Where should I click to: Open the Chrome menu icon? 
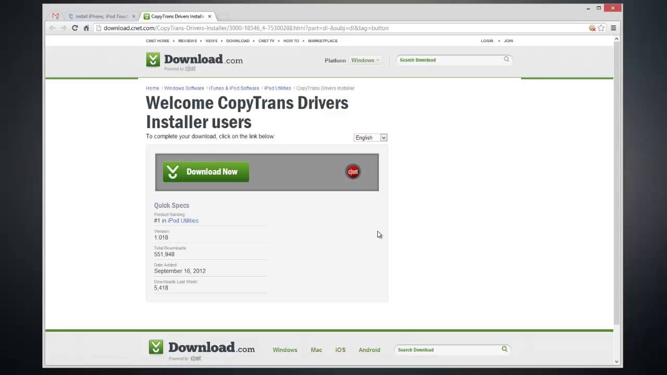click(613, 28)
